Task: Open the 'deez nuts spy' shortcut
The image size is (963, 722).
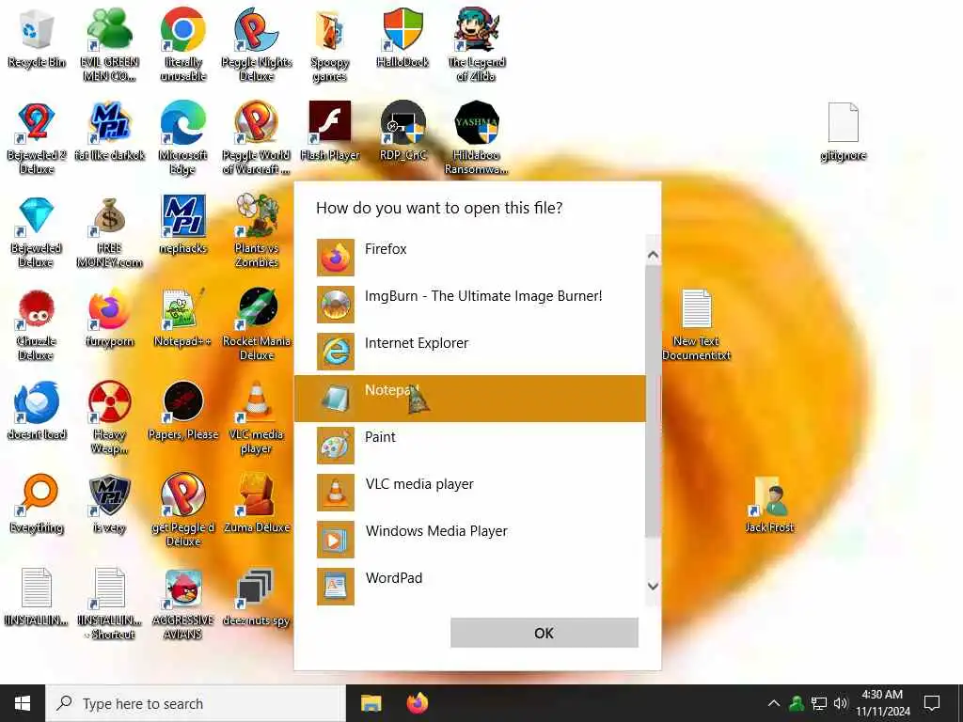Action: point(256,597)
